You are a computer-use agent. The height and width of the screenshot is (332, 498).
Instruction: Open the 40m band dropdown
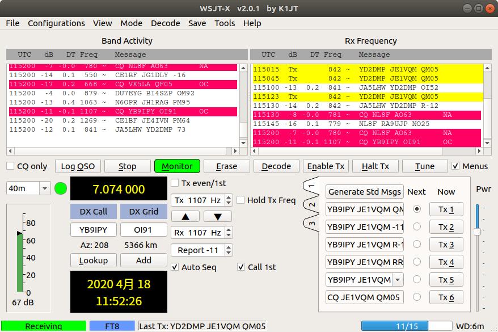tap(45, 188)
